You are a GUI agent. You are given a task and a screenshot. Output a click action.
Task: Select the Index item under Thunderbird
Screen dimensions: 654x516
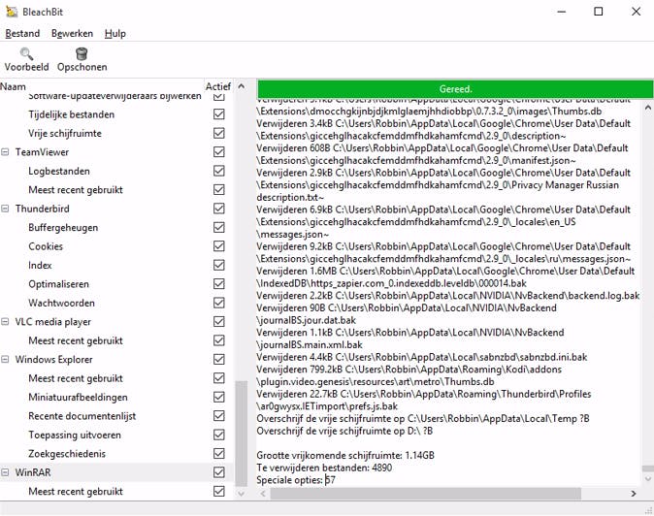tap(40, 265)
